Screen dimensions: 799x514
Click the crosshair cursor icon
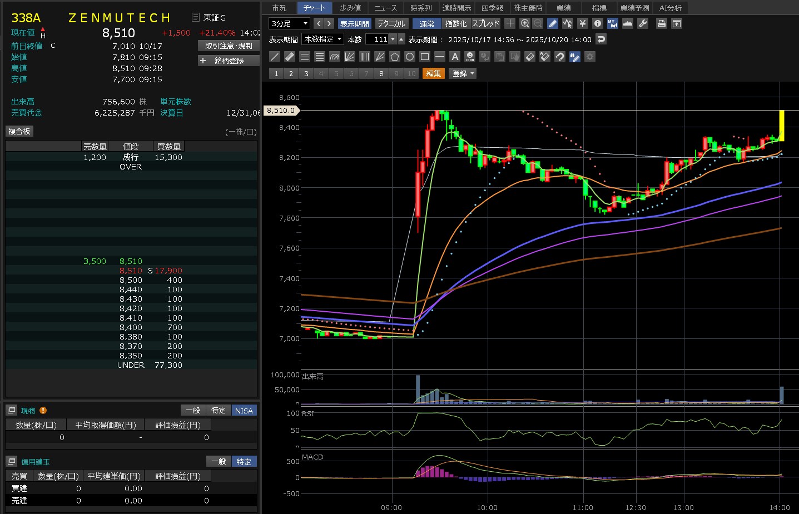510,23
